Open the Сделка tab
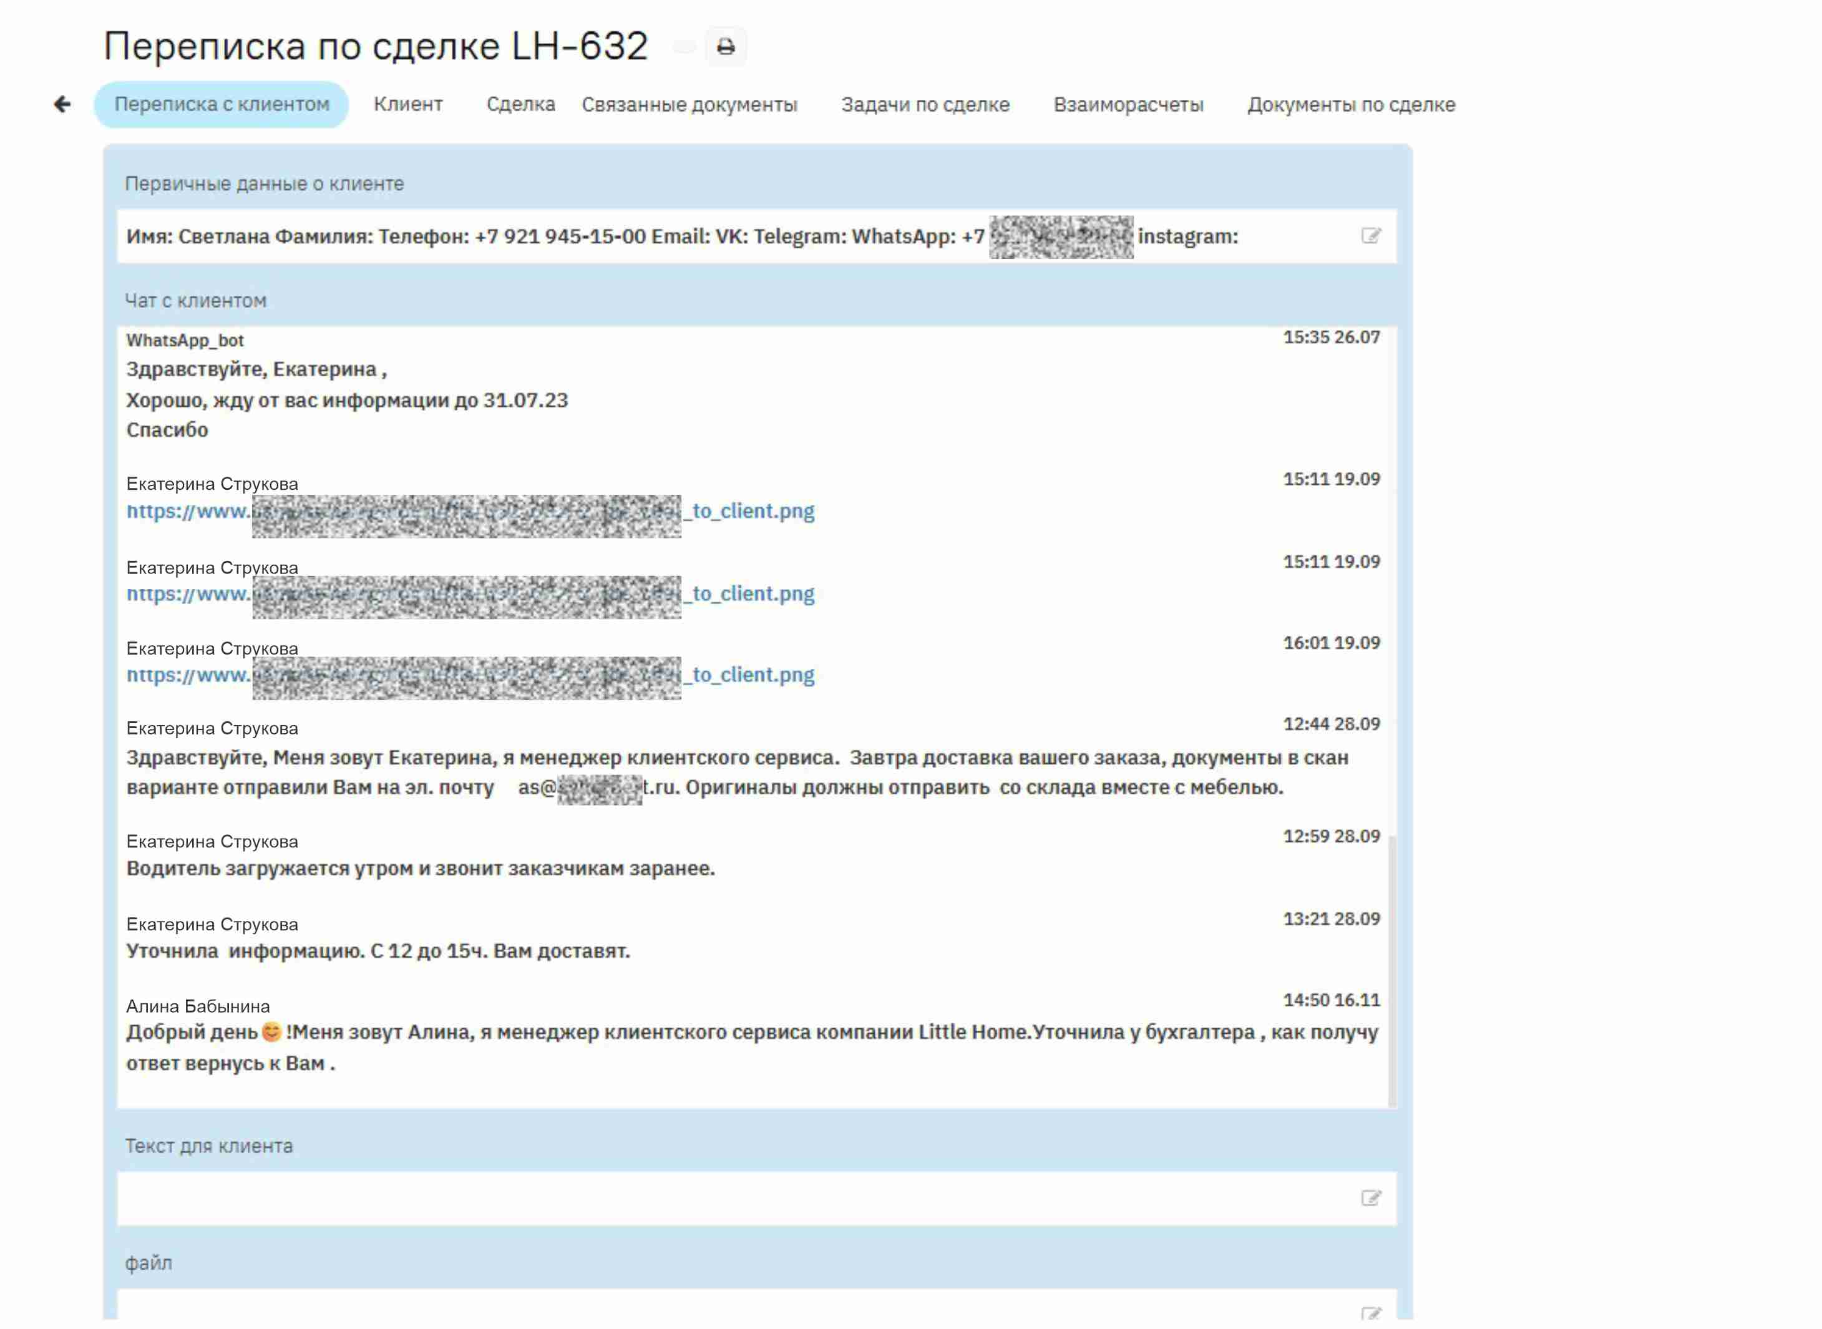Screen dimensions: 1822x1329 click(520, 105)
